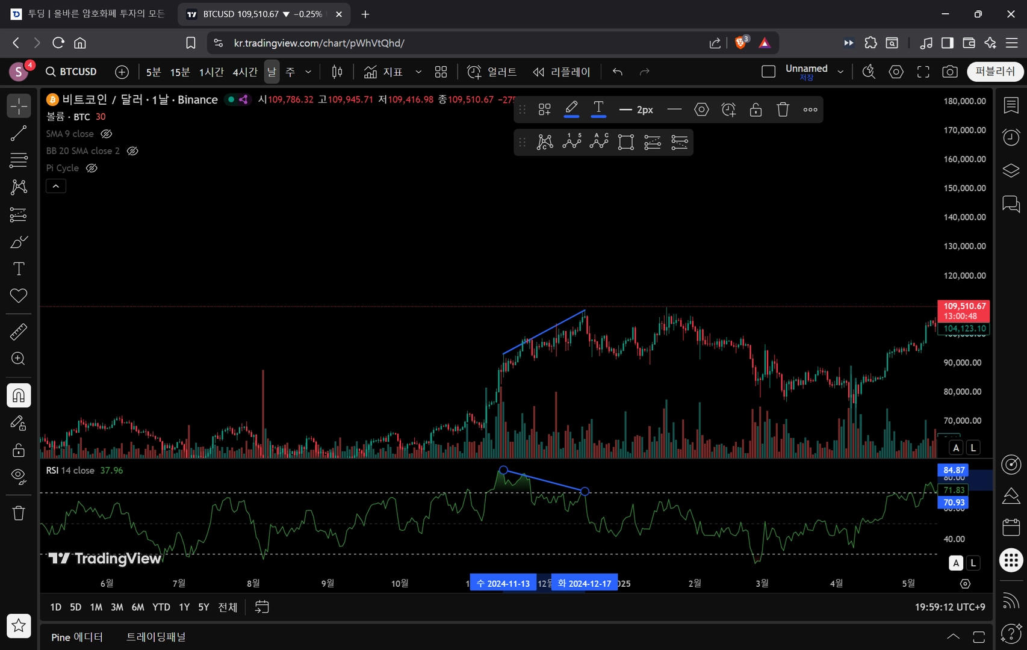Open the Pine 에디터 tab

tap(77, 637)
